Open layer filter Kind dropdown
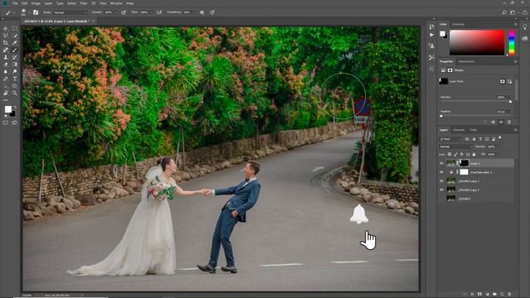Image resolution: width=530 pixels, height=298 pixels. [x=450, y=139]
